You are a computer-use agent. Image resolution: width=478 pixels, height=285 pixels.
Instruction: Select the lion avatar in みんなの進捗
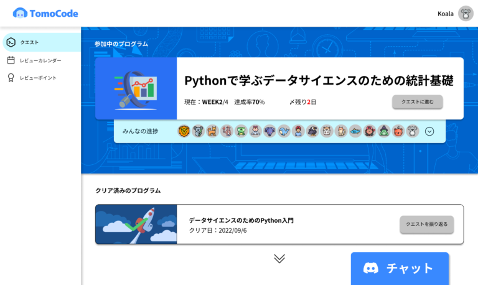(184, 131)
